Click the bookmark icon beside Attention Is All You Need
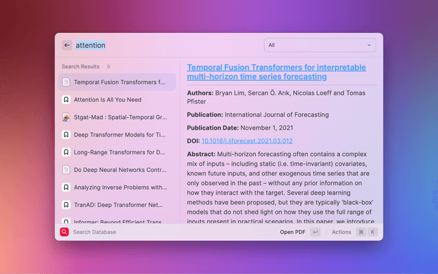Screen dimensions: 438x274 [x=66, y=99]
